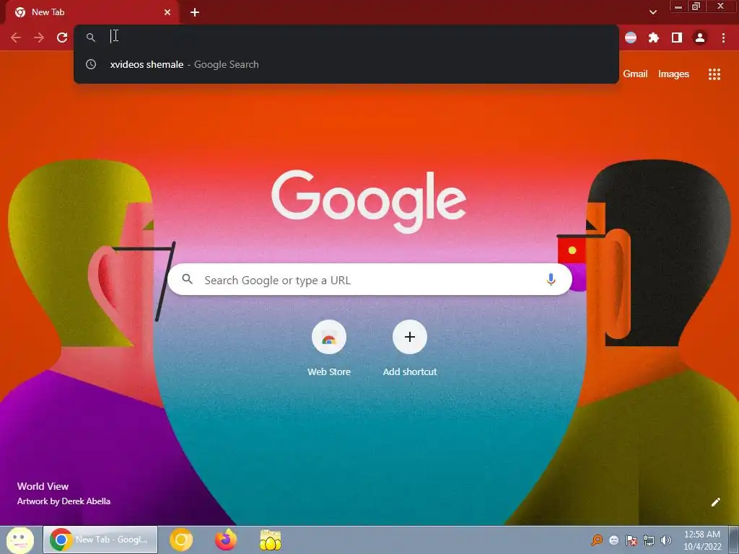The image size is (739, 554).
Task: Open the Start menu face icon
Action: click(x=19, y=540)
